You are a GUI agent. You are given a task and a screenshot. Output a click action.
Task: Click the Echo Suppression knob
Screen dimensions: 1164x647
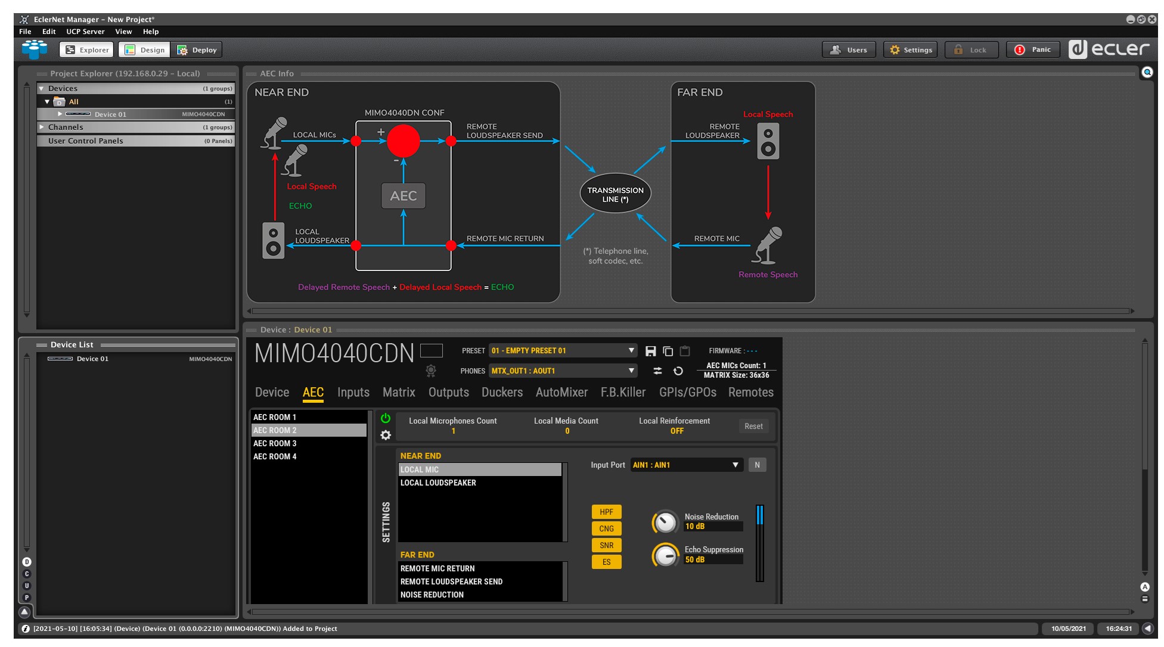pyautogui.click(x=665, y=556)
